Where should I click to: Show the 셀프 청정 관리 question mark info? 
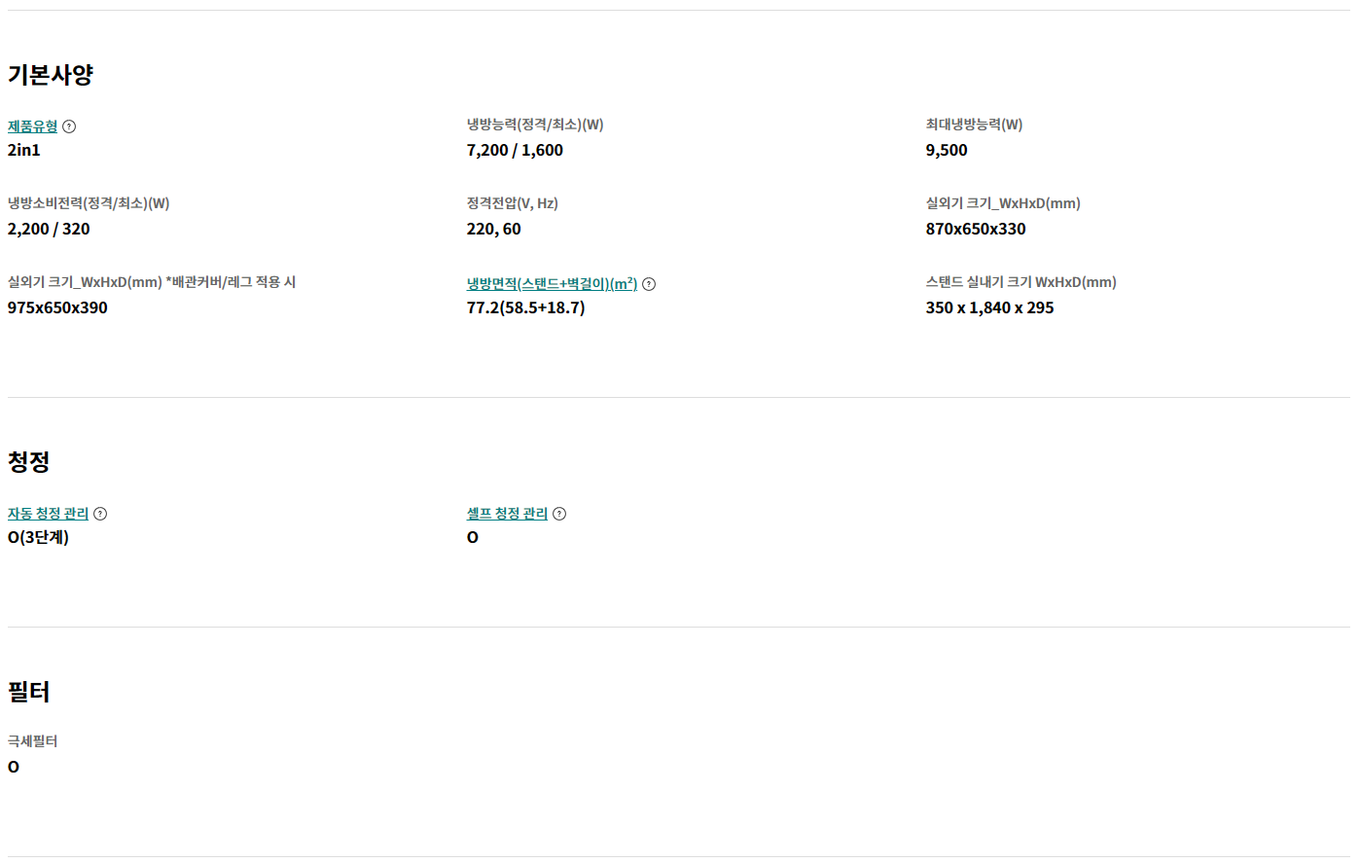coord(559,514)
